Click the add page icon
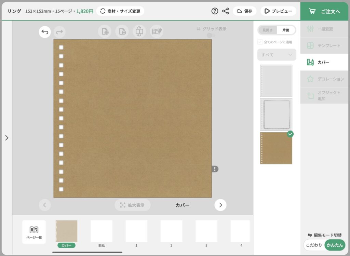Screen dimensions: 350x256 pos(105,31)
